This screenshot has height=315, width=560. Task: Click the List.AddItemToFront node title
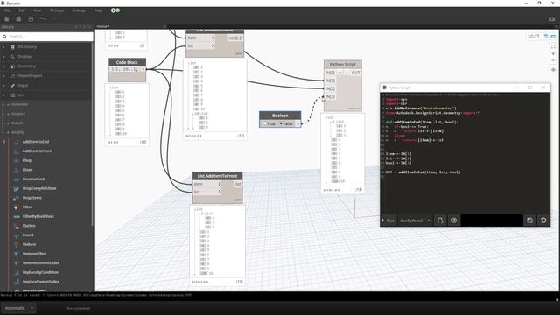tap(218, 176)
